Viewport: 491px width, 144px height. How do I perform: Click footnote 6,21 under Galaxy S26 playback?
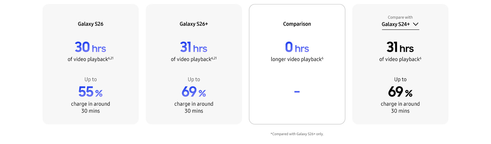click(110, 58)
